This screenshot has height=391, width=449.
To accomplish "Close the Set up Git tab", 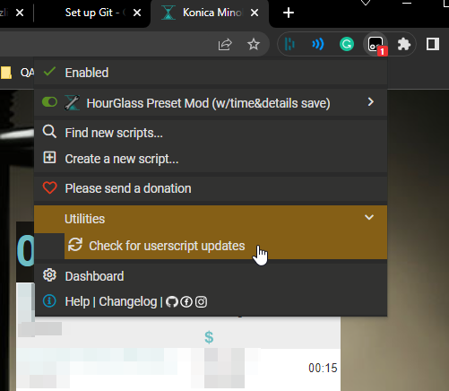I will [137, 13].
